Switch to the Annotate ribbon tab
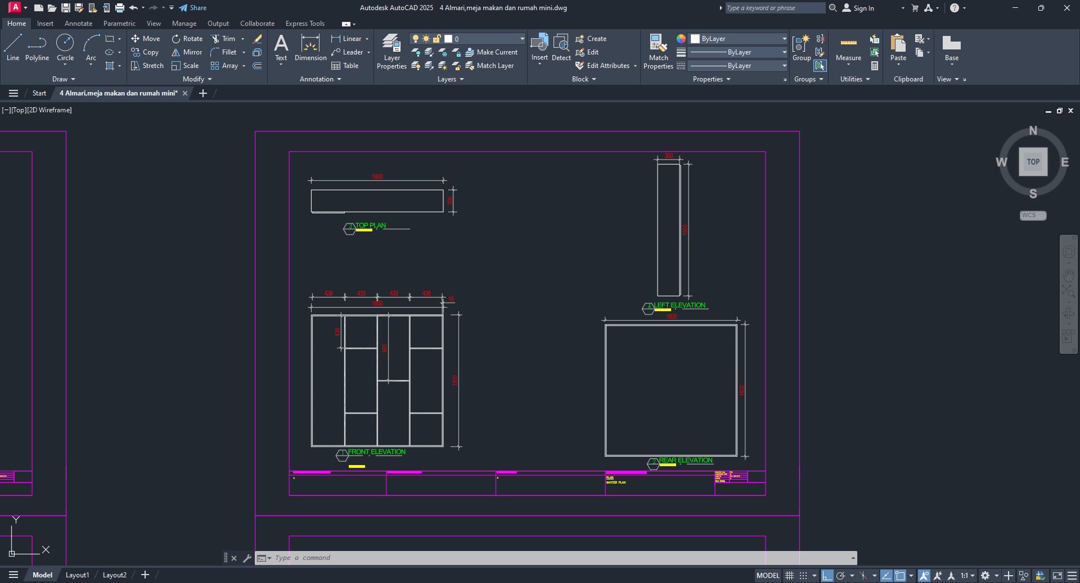 pyautogui.click(x=78, y=24)
